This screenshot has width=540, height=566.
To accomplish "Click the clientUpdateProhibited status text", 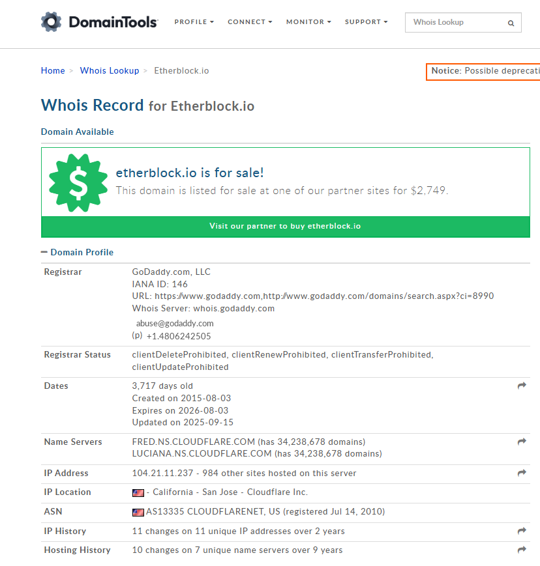I will click(181, 367).
